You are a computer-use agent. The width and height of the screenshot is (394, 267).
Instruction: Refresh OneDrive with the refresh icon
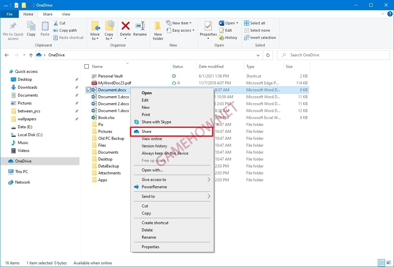[268, 55]
